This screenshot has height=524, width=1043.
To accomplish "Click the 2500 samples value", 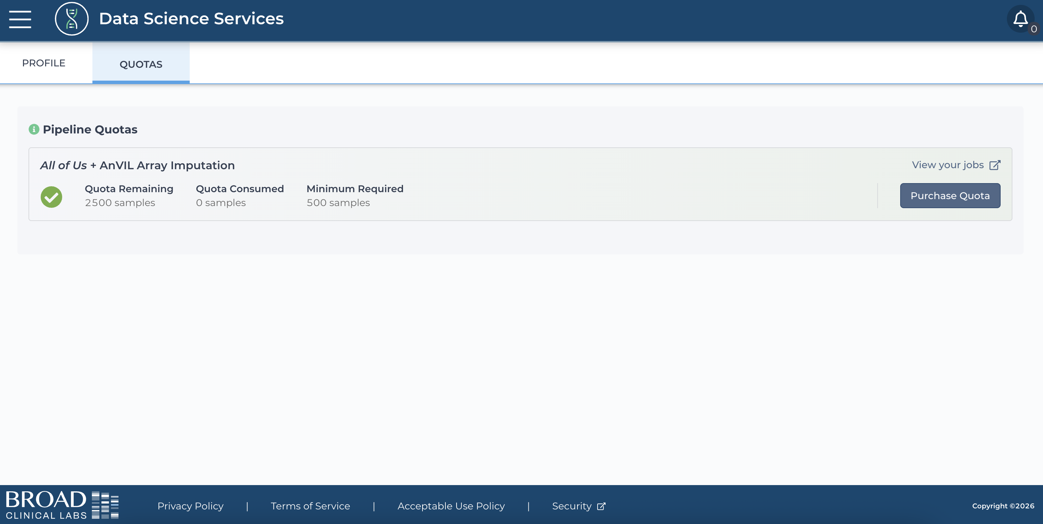I will (x=120, y=203).
